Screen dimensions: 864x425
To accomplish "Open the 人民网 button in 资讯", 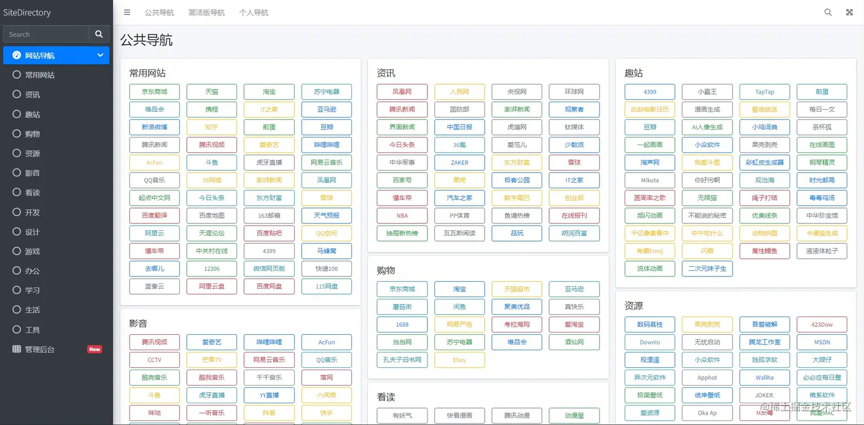I will click(x=459, y=91).
